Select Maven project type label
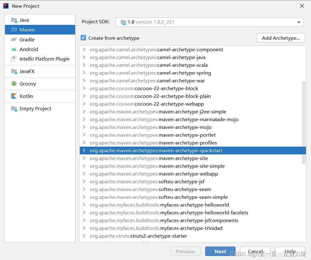The width and height of the screenshot is (311, 260). pyautogui.click(x=27, y=30)
